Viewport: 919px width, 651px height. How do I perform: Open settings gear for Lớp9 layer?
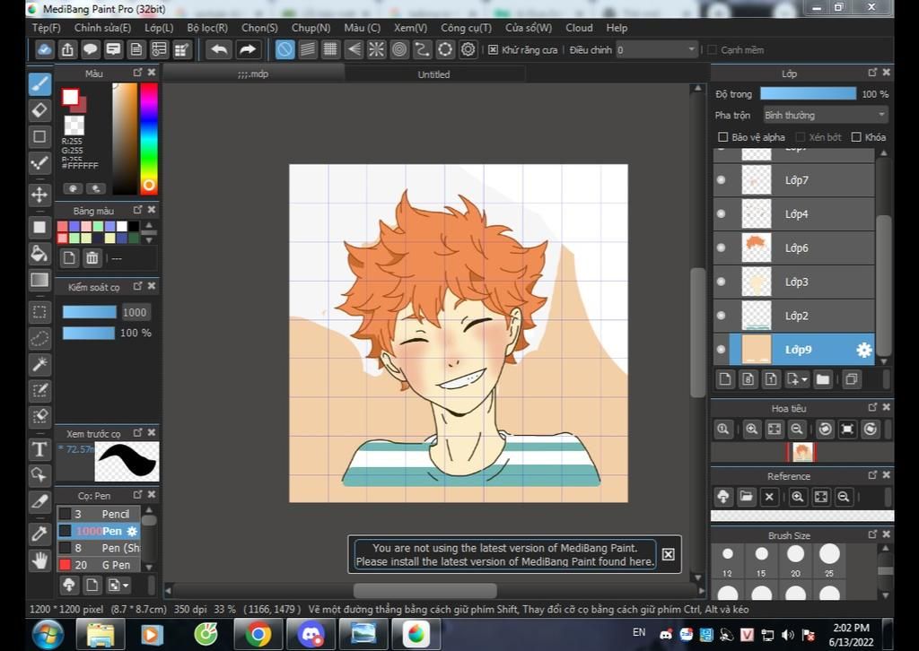point(864,350)
